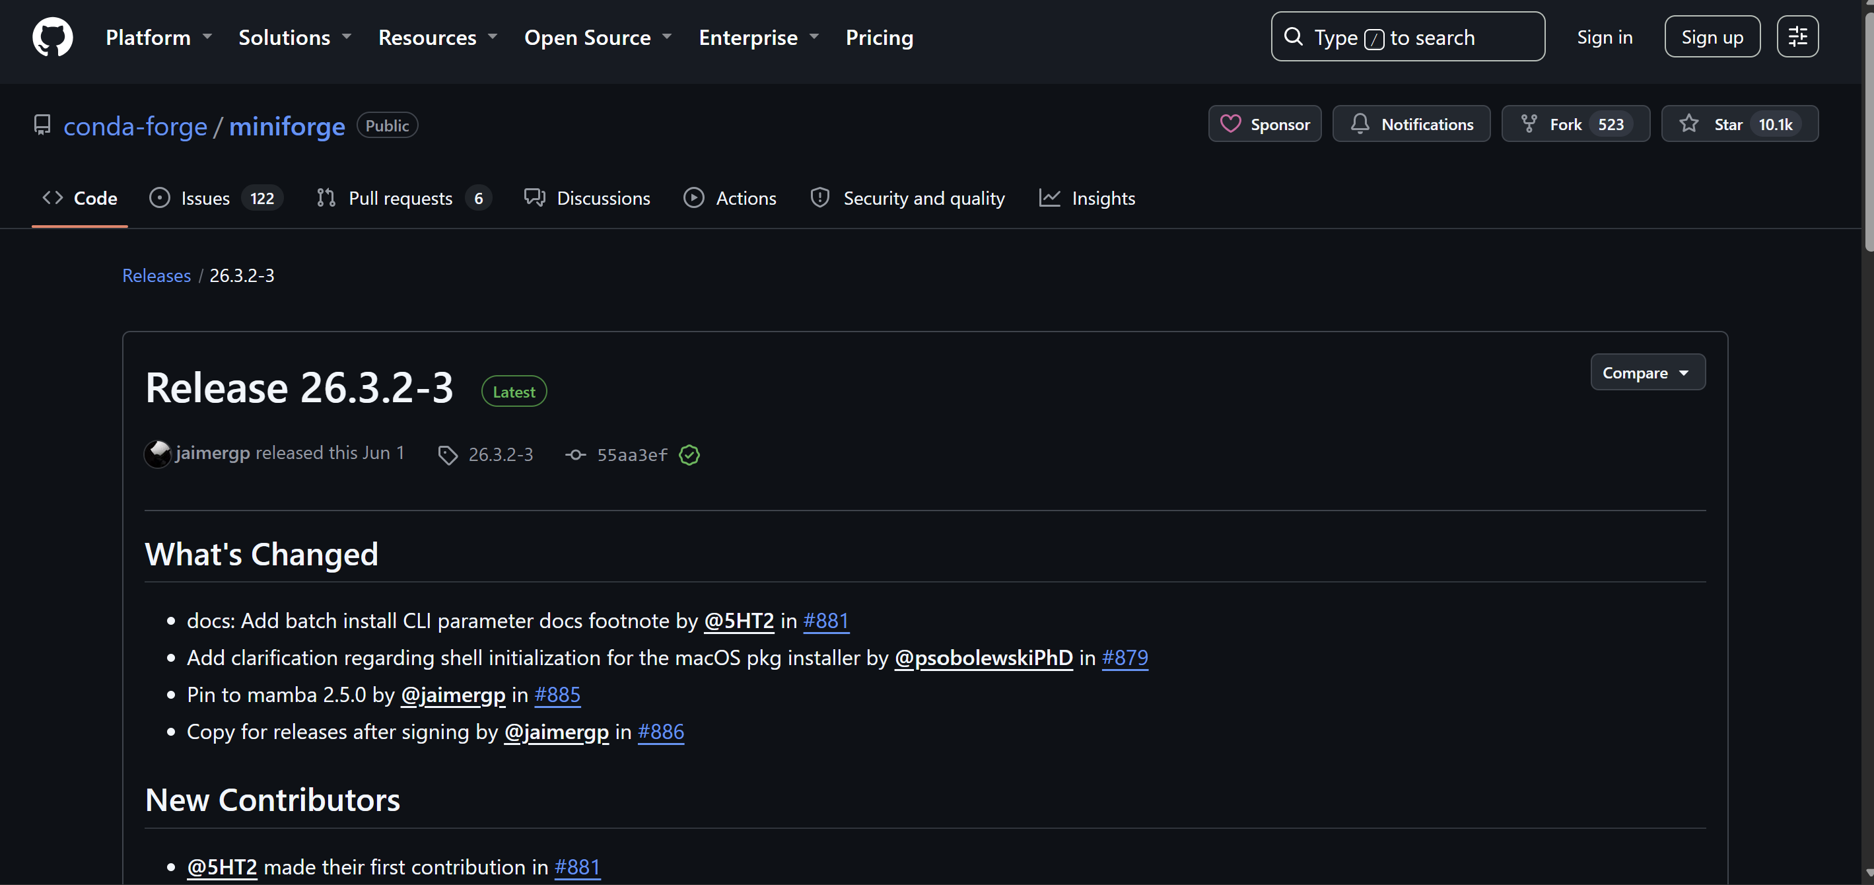Open the Compare dropdown
Viewport: 1874px width, 885px height.
click(x=1647, y=372)
